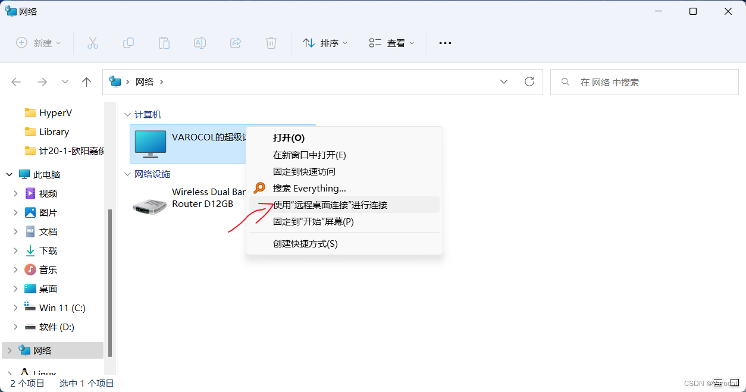Click the Copy icon in toolbar
Viewport: 746px width, 392px height.
click(x=128, y=43)
